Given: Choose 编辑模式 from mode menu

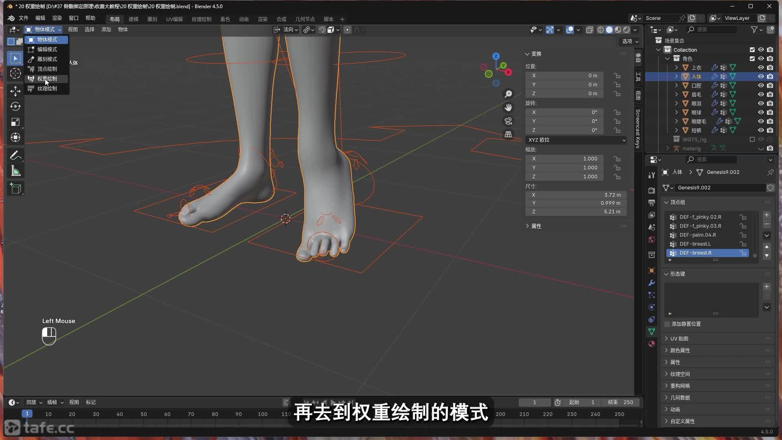Looking at the screenshot, I should point(46,49).
